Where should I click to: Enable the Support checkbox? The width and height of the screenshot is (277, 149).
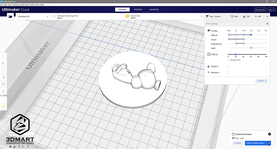(x=228, y=66)
